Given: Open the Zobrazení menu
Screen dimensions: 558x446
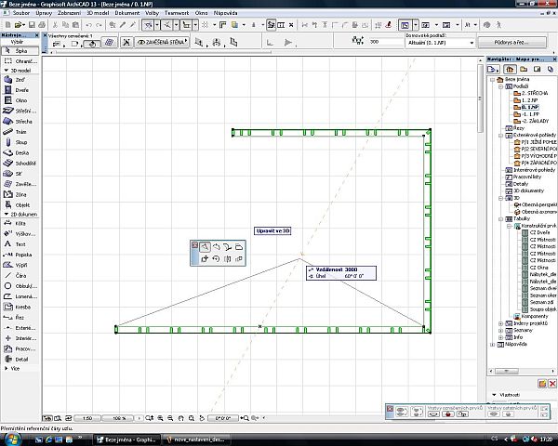Looking at the screenshot, I should click(70, 13).
